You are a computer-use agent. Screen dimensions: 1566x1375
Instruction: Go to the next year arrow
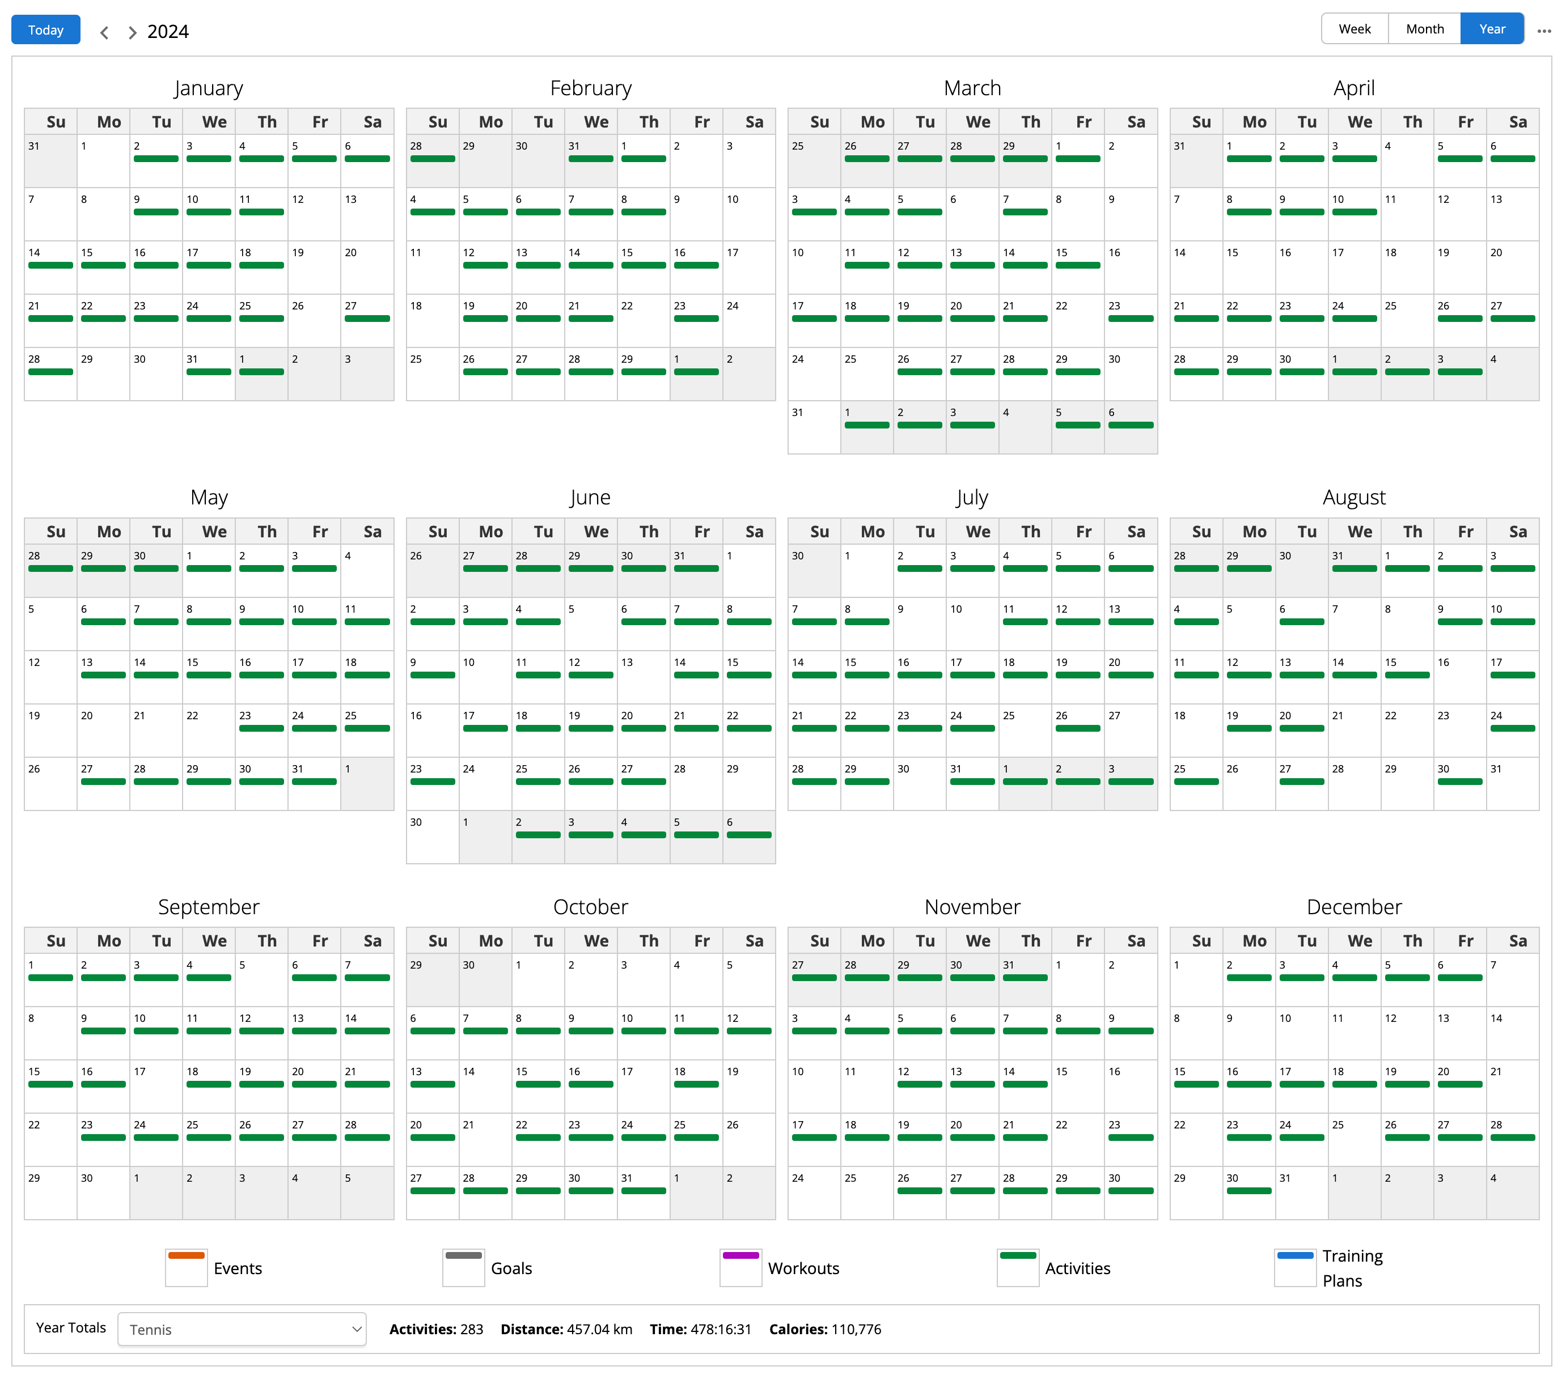click(132, 32)
